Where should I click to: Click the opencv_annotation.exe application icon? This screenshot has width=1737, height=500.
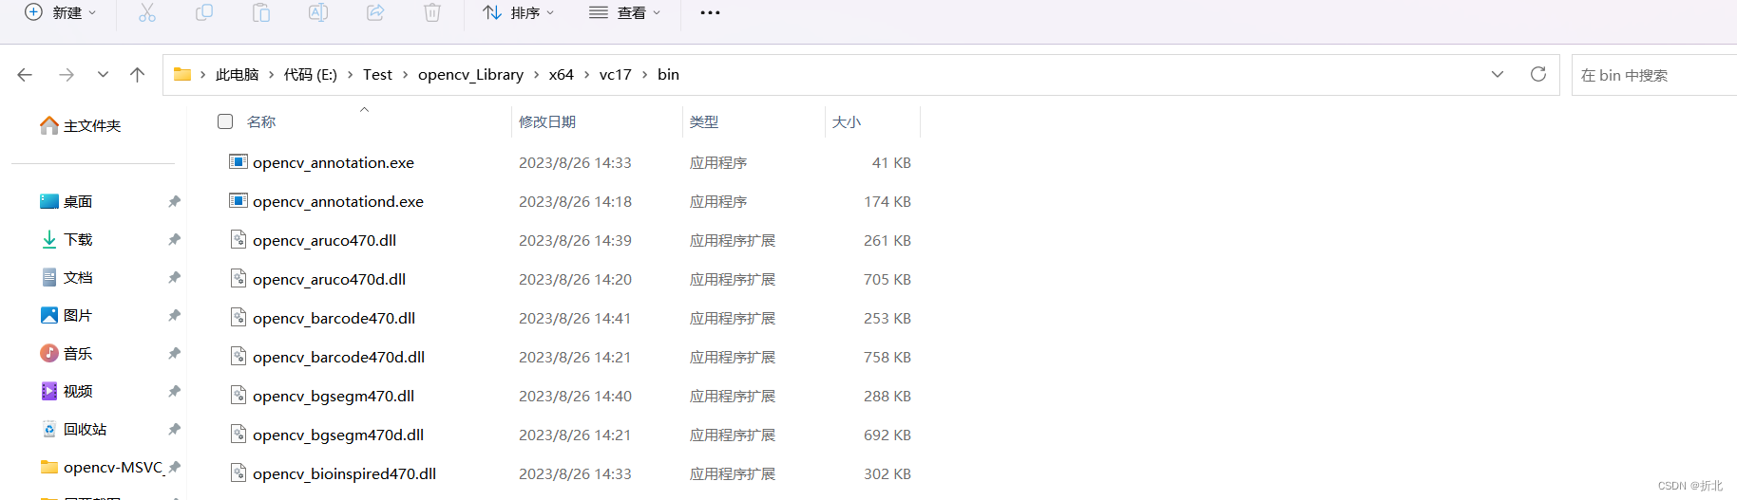click(x=239, y=161)
